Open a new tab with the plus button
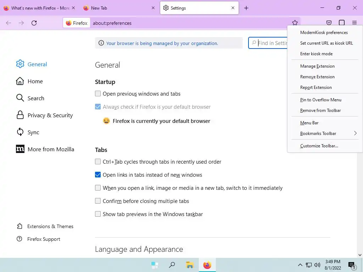Viewport: 363px width, 272px height. (x=246, y=8)
